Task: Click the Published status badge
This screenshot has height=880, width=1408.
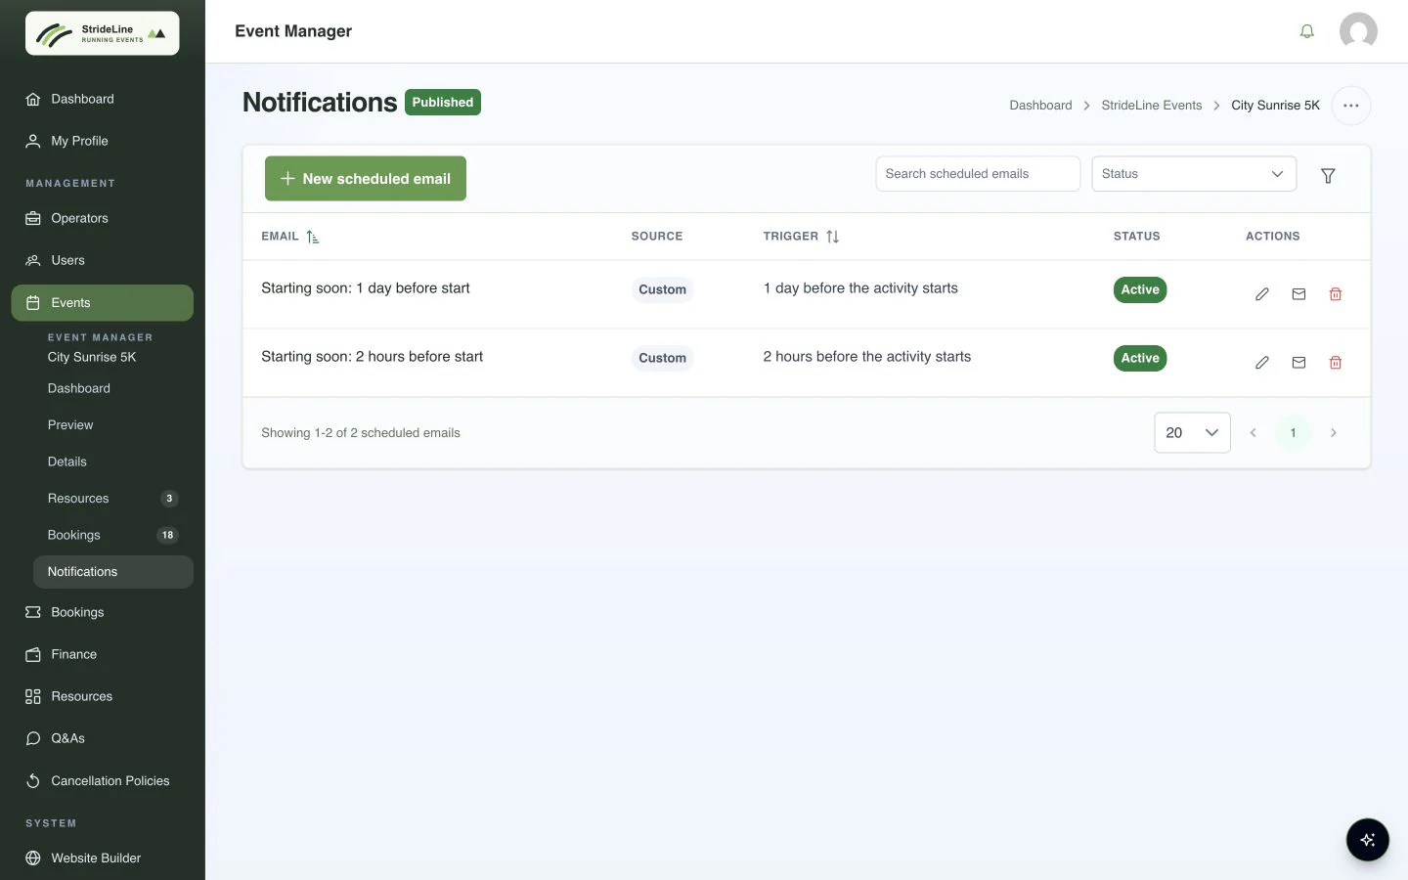Action: (x=442, y=103)
